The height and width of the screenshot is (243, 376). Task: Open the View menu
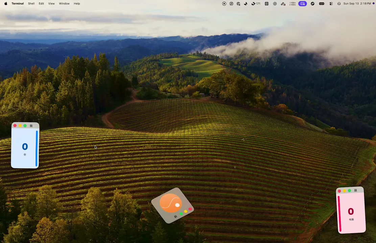(x=51, y=4)
